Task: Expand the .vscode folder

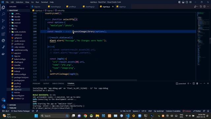Action: tap(10, 20)
